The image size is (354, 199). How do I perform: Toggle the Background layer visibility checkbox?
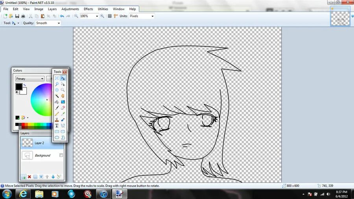click(x=61, y=155)
